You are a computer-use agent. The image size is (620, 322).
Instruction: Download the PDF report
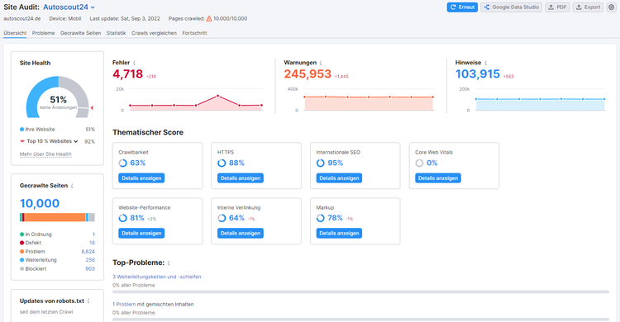[557, 7]
